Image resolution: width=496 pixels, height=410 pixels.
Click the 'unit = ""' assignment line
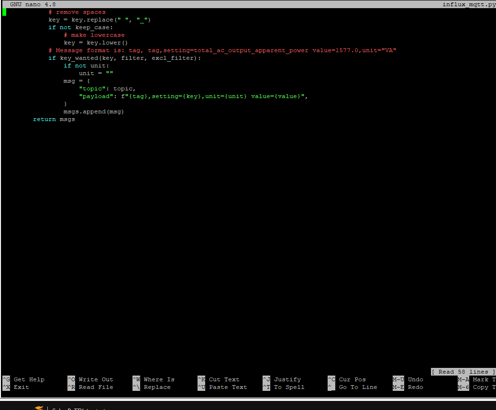point(96,73)
